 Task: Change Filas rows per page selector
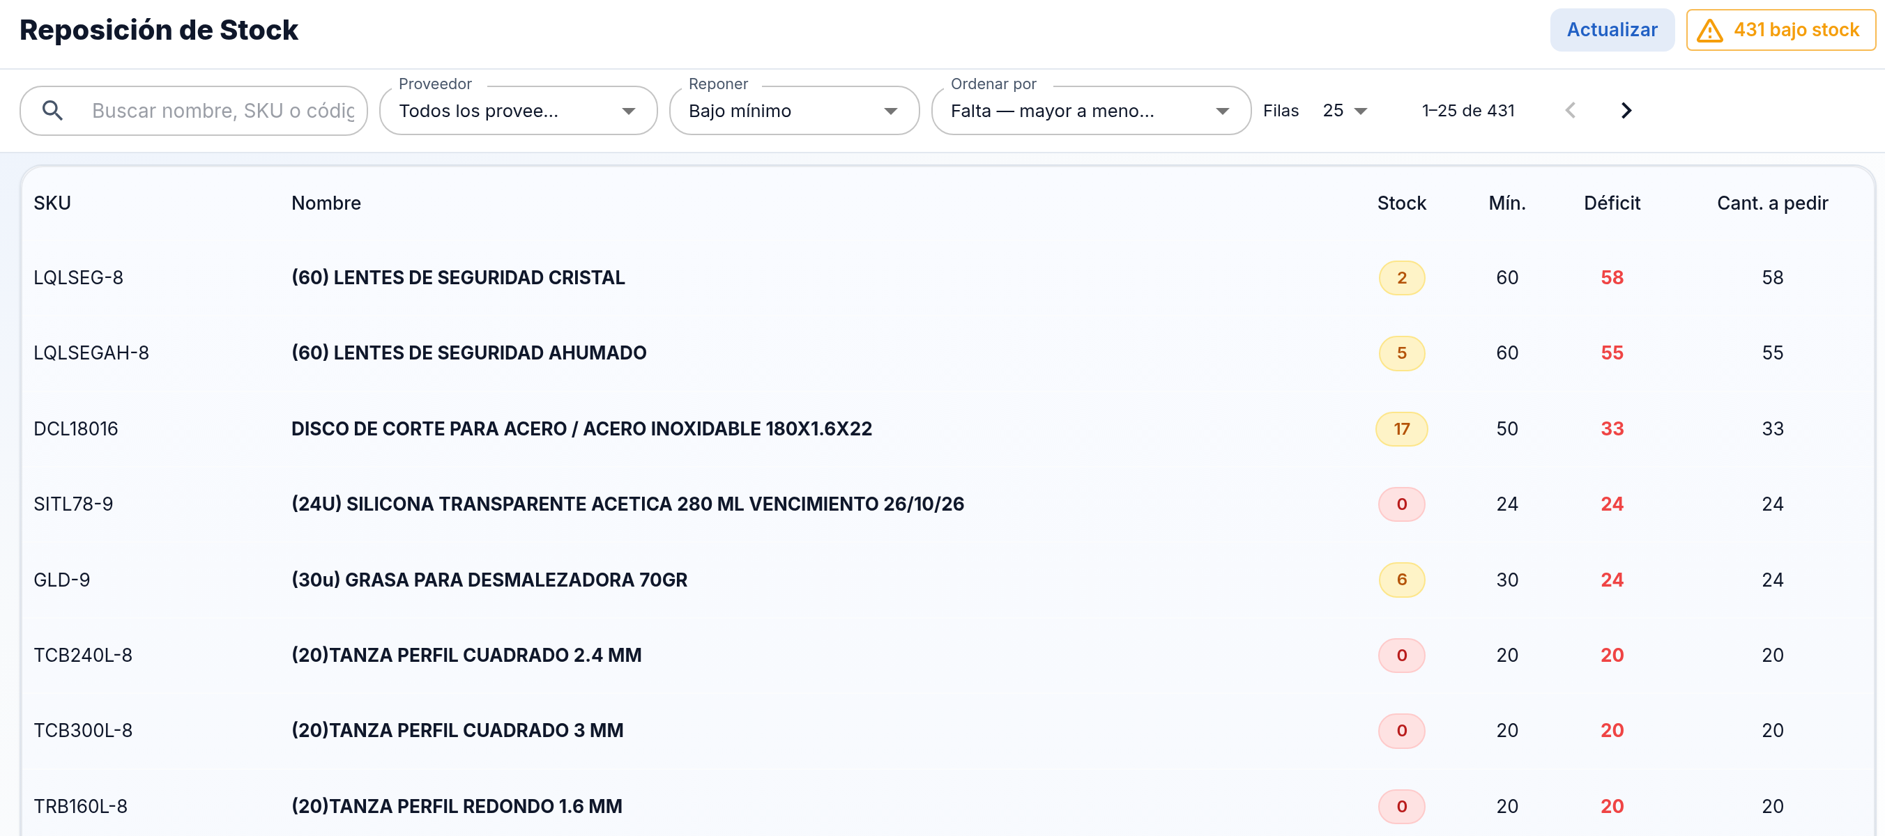tap(1345, 111)
